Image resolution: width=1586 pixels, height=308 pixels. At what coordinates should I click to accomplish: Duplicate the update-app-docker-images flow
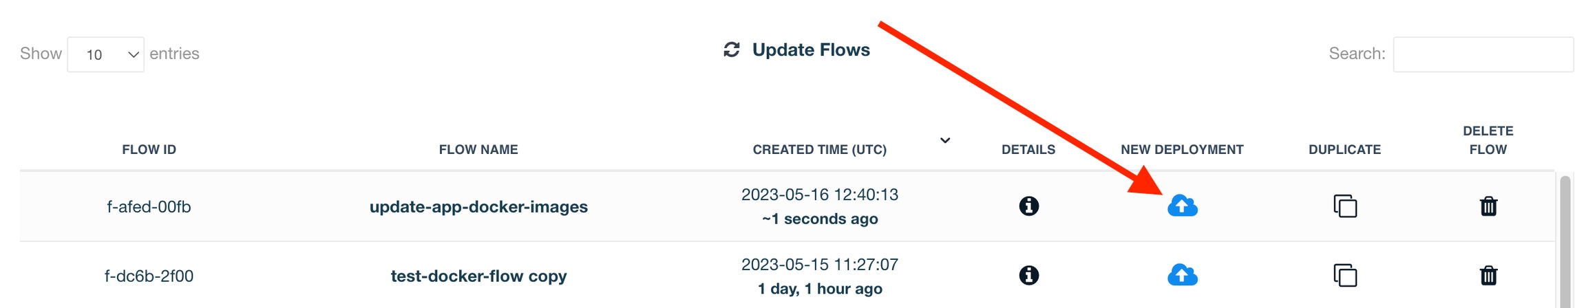coord(1344,206)
